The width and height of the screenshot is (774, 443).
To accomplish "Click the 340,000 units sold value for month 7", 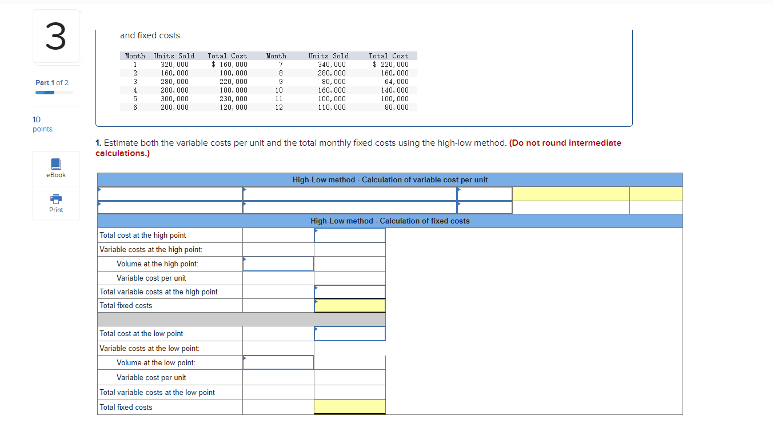I will coord(332,64).
